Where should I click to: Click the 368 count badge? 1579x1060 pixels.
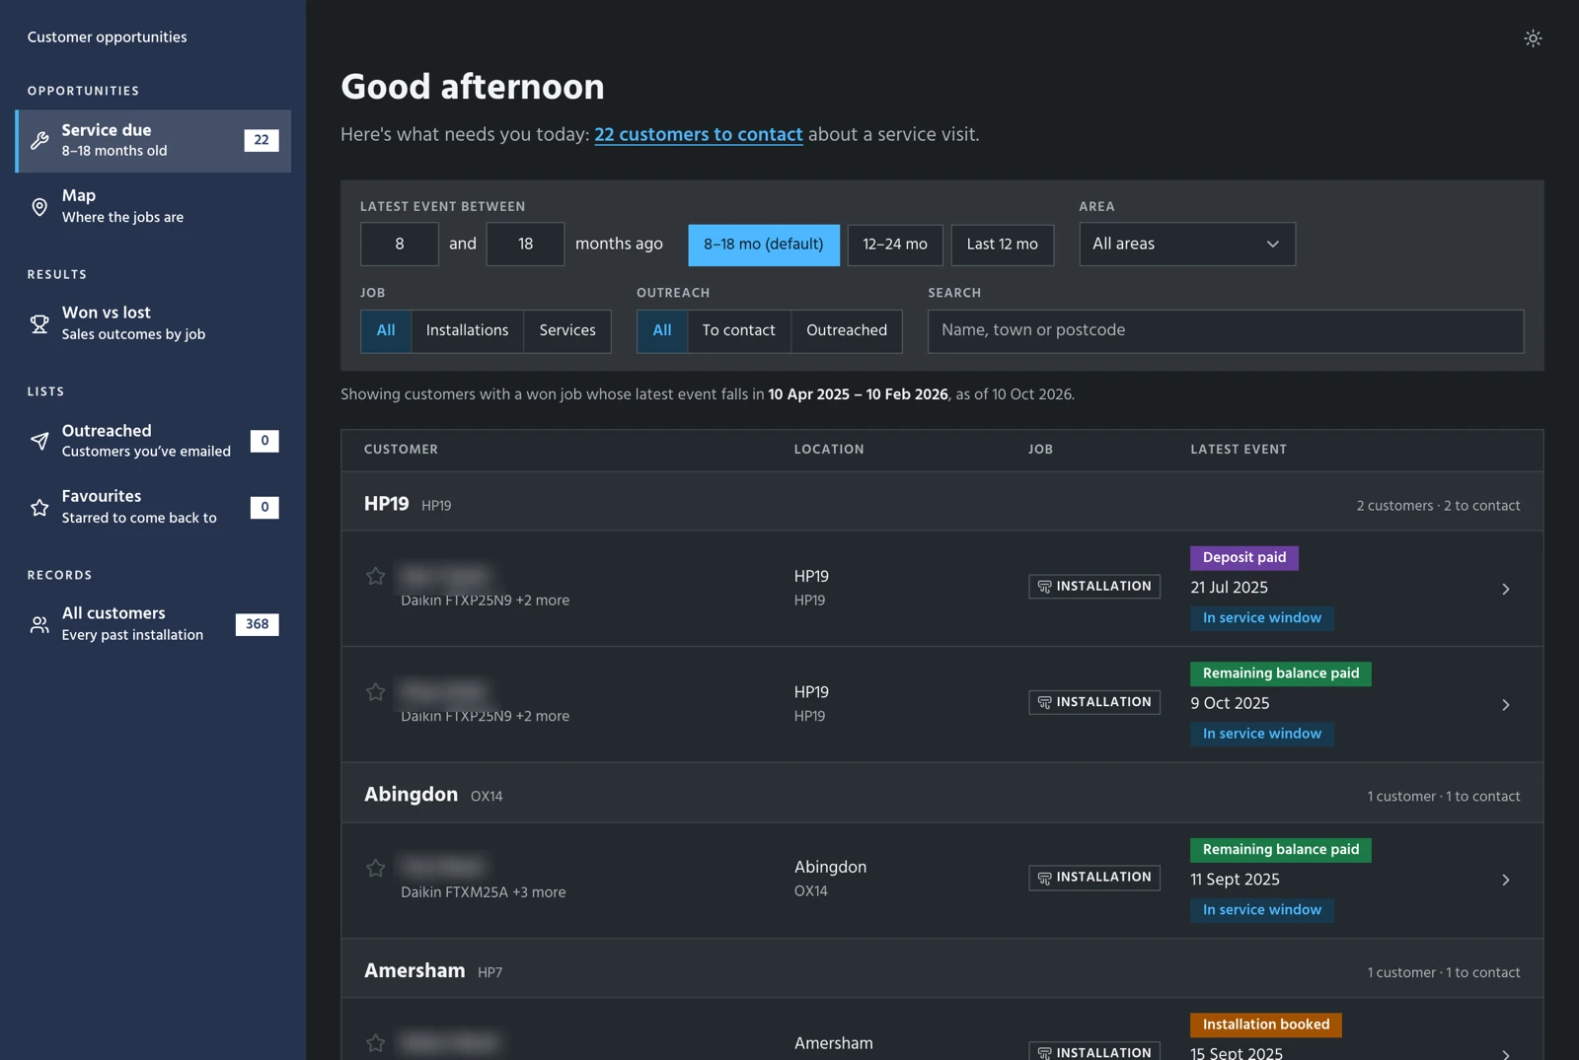258,624
